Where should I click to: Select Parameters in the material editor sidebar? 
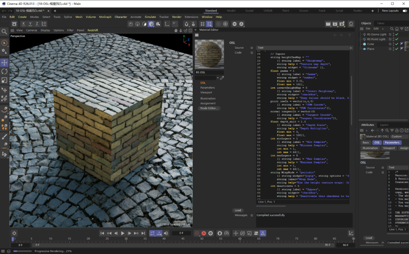(x=207, y=87)
